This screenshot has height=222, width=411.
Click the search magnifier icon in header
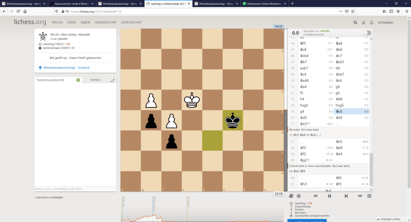(356, 22)
